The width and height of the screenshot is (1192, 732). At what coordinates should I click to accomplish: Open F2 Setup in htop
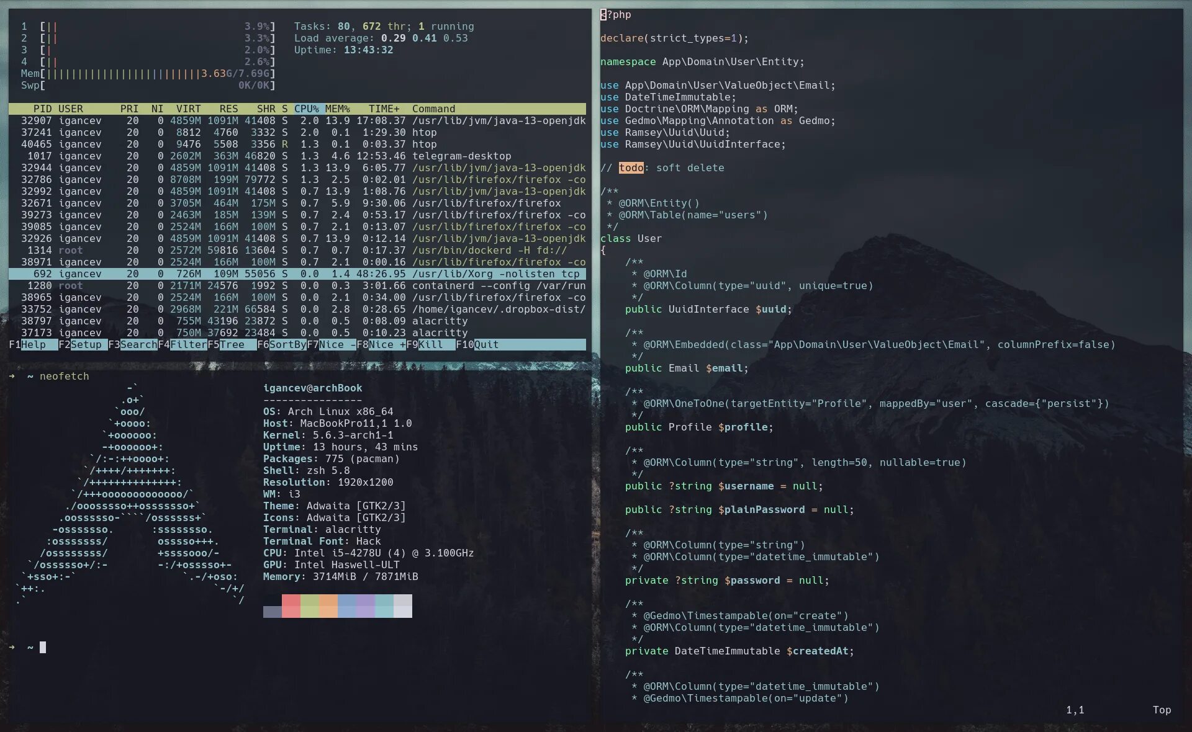(x=86, y=344)
